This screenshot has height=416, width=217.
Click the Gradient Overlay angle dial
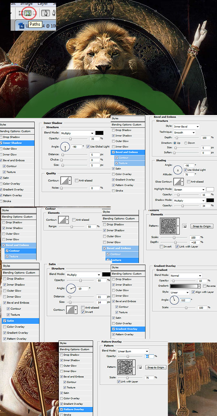[x=174, y=300]
